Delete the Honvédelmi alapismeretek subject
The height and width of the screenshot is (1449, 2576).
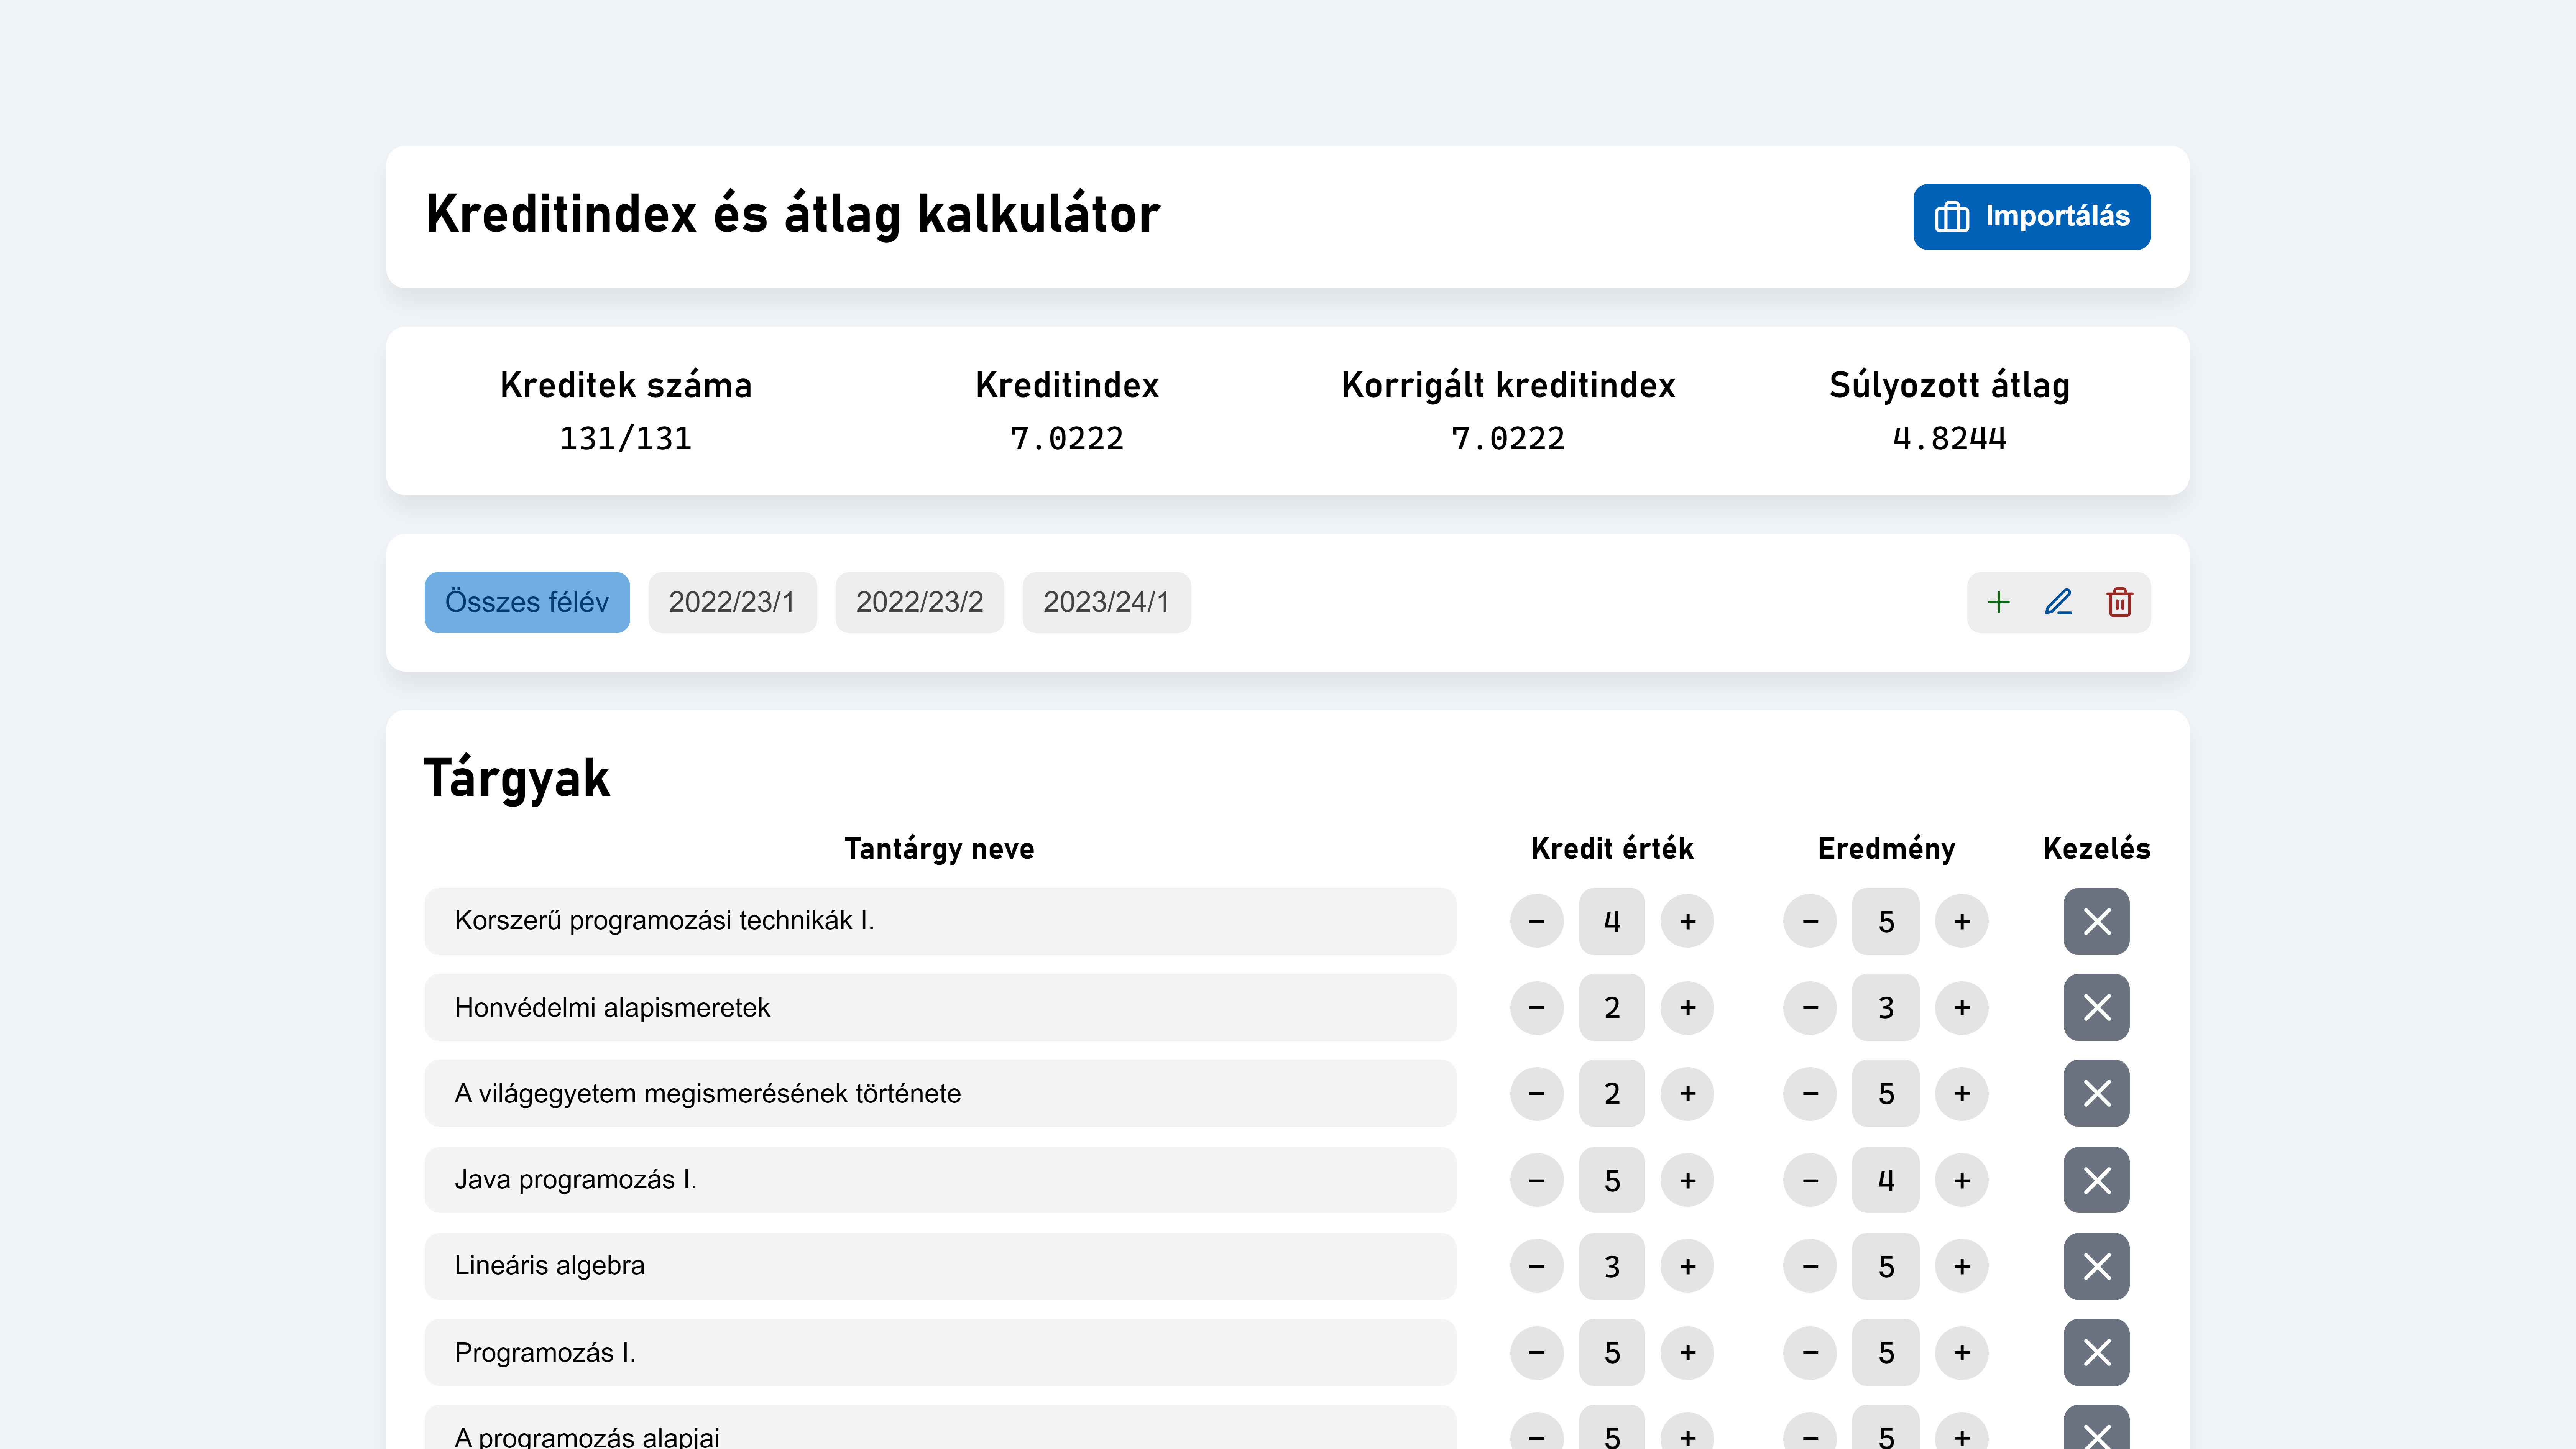pos(2096,1007)
